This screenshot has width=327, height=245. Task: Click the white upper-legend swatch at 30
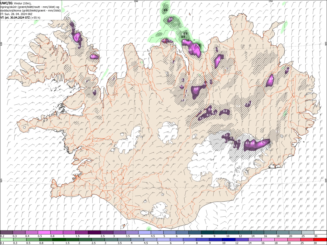(x=320, y=232)
